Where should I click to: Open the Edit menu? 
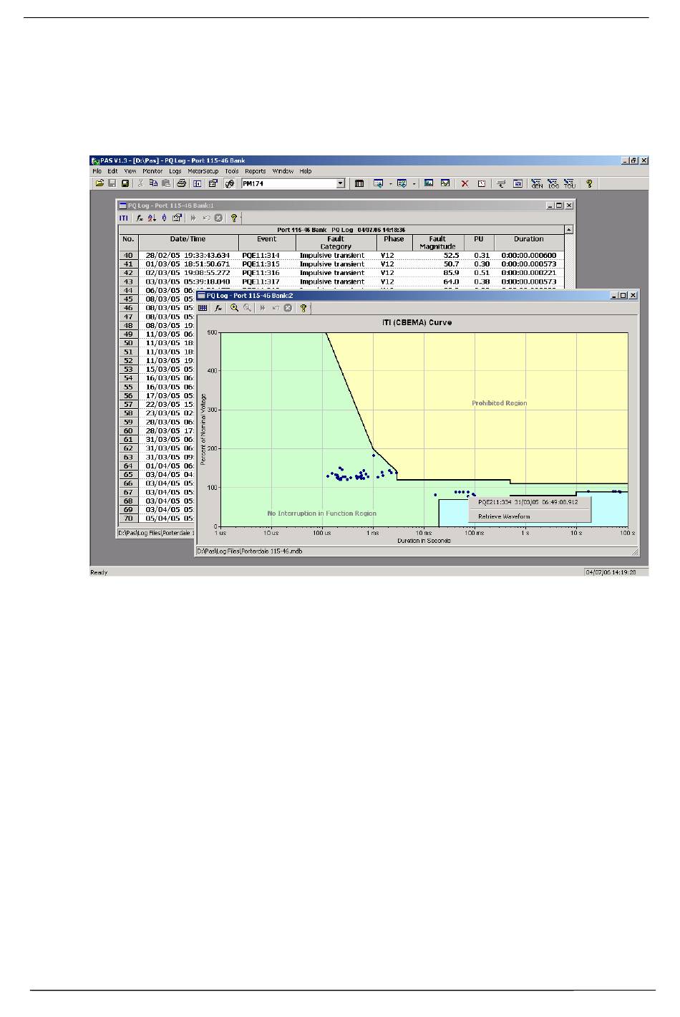pyautogui.click(x=112, y=171)
